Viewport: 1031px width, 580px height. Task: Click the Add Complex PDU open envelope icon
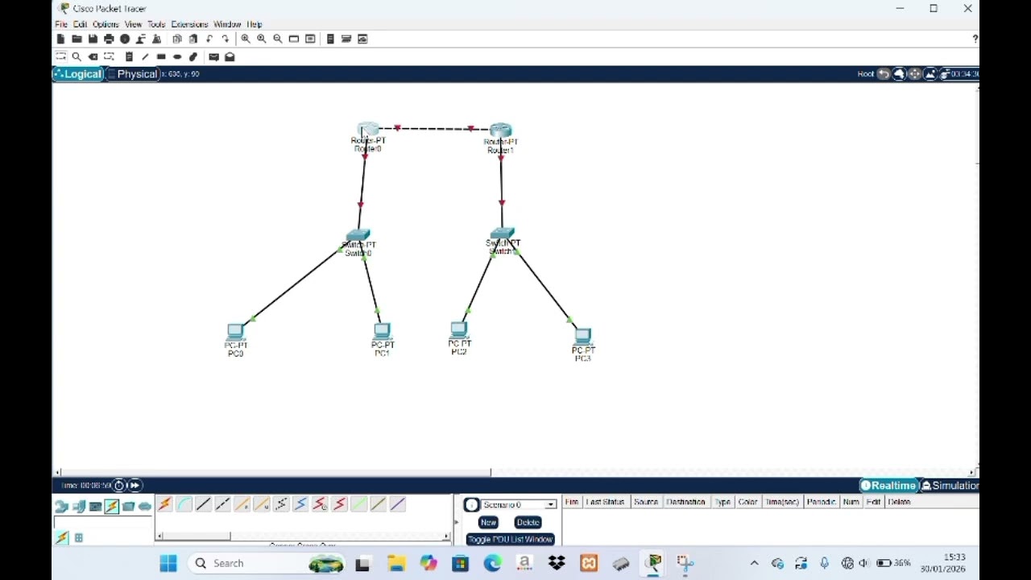(x=230, y=56)
